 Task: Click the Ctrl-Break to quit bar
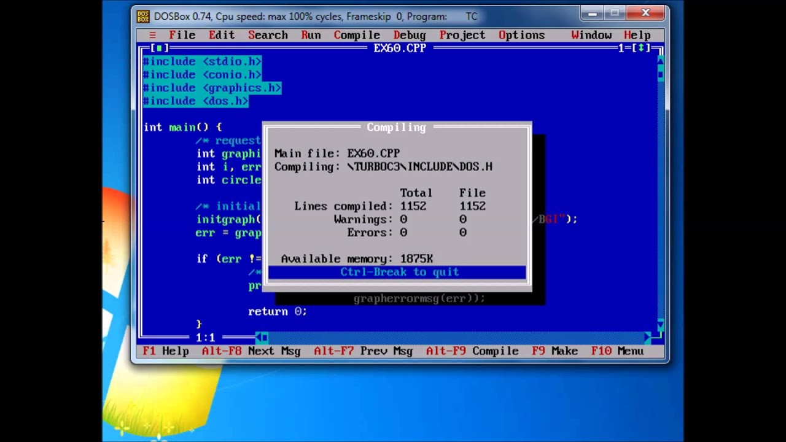397,272
